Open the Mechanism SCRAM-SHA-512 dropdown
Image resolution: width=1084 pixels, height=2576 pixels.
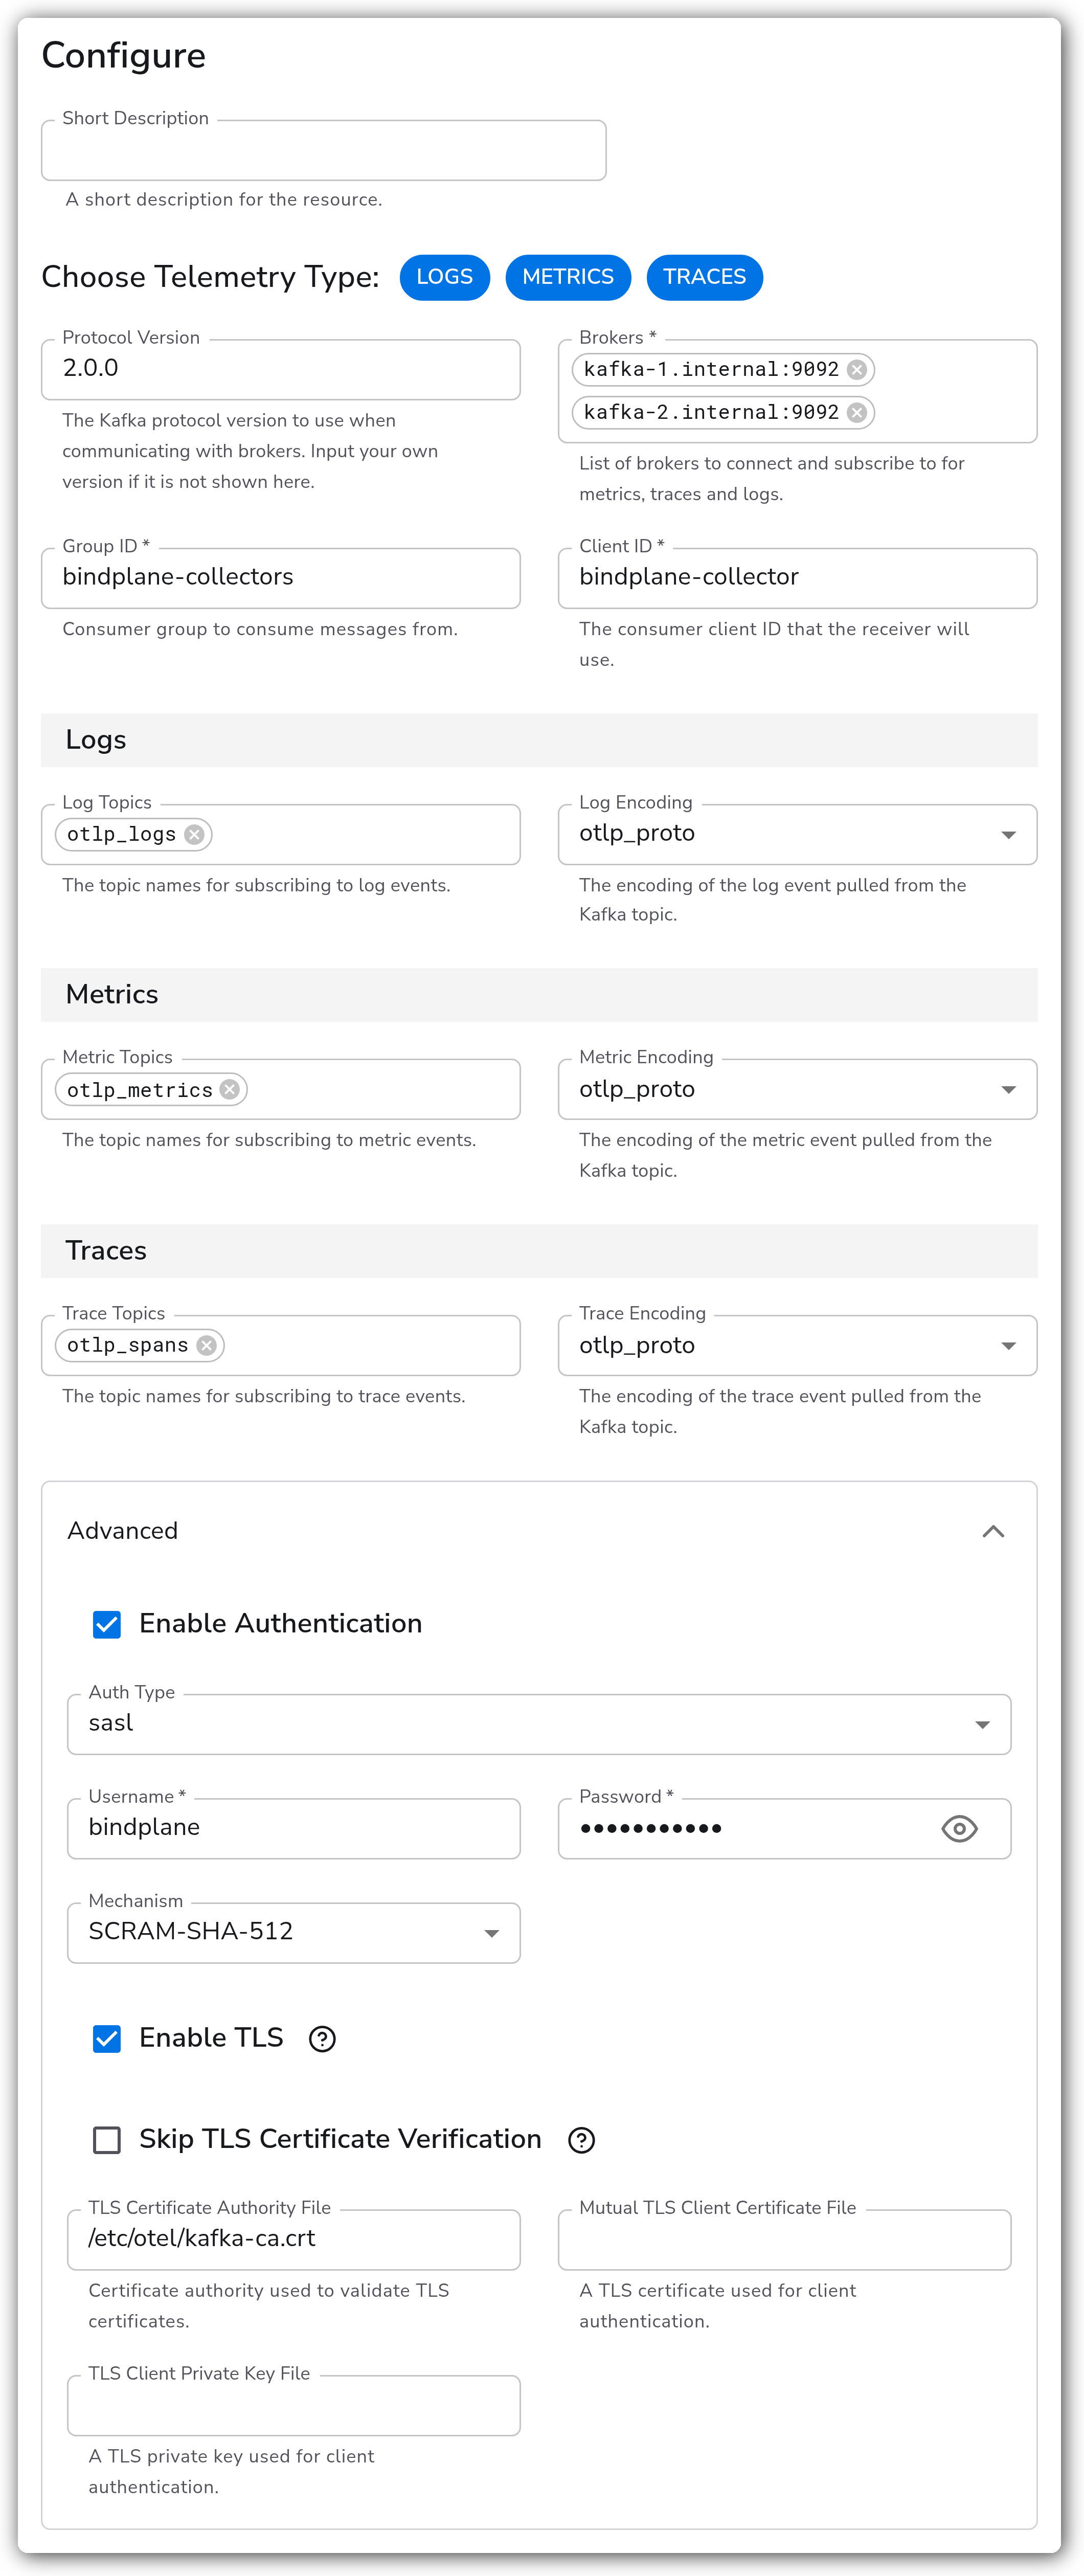pyautogui.click(x=293, y=1932)
